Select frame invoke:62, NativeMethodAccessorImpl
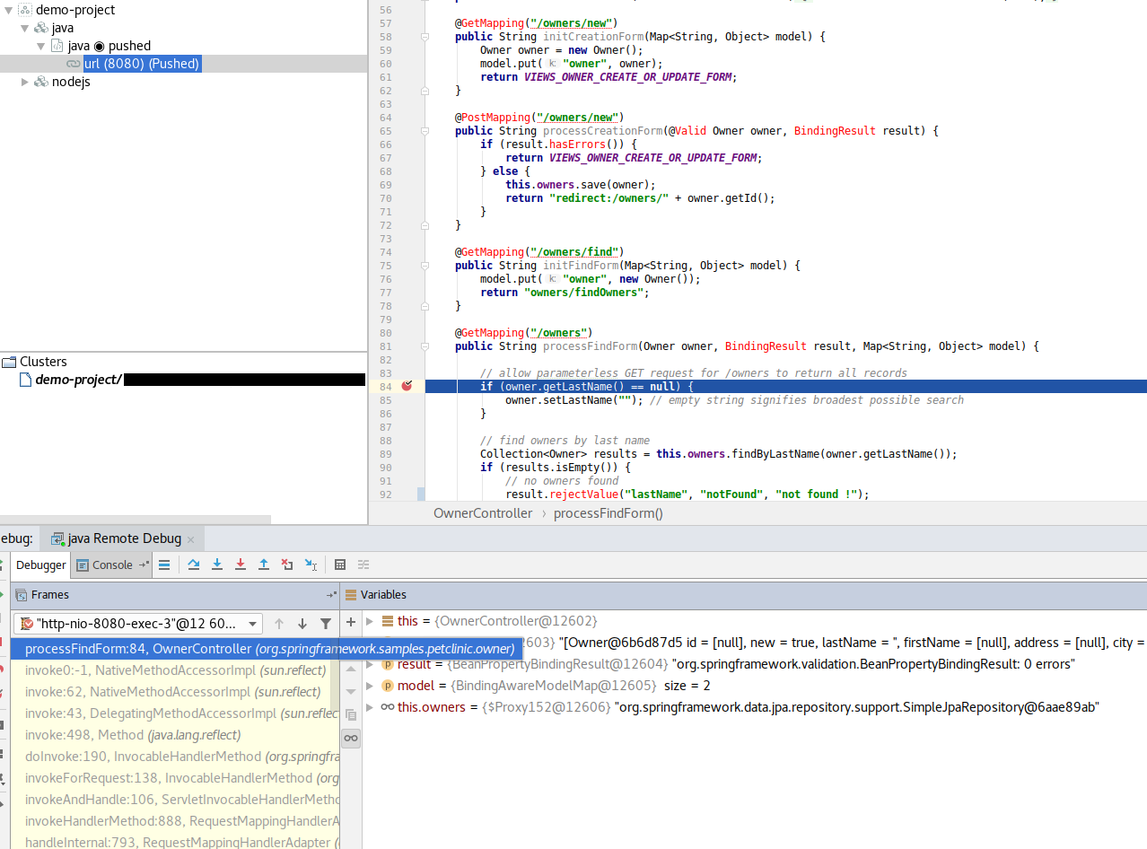Image resolution: width=1147 pixels, height=849 pixels. [x=175, y=692]
